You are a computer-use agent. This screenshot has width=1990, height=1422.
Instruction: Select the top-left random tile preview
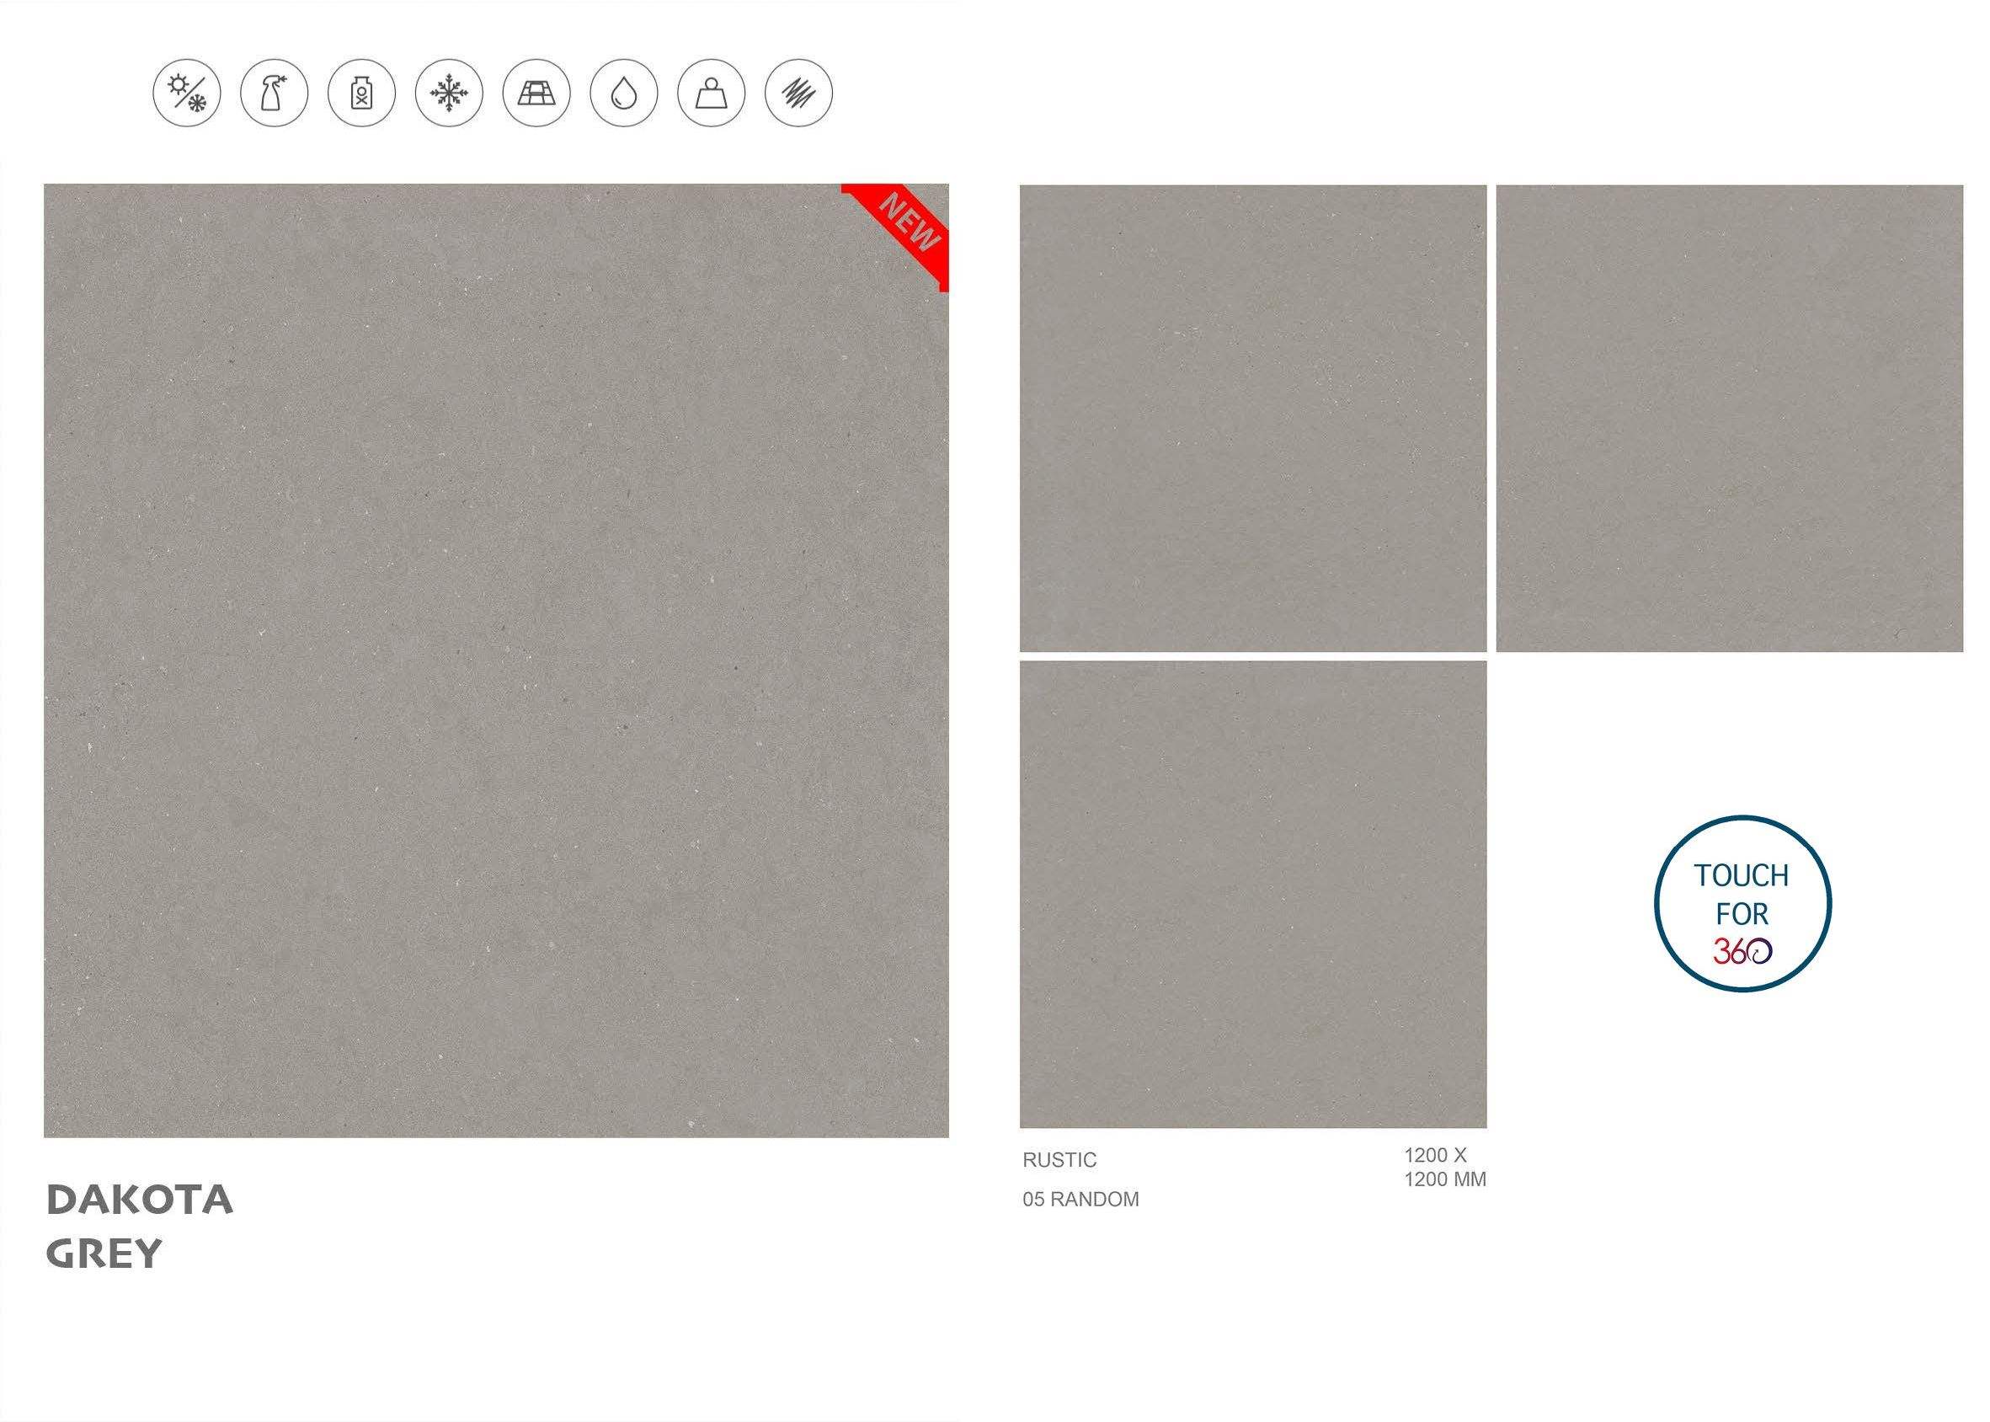pos(1253,418)
